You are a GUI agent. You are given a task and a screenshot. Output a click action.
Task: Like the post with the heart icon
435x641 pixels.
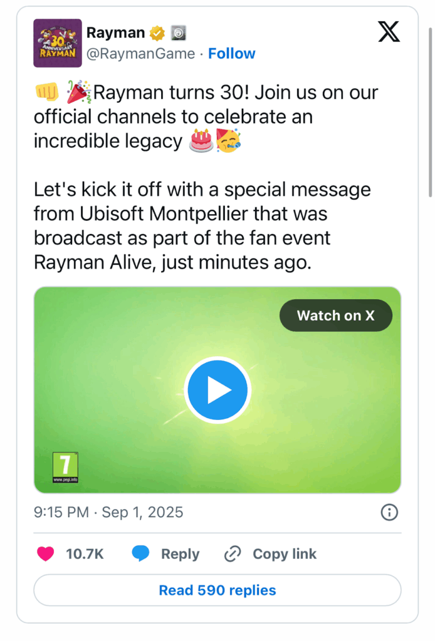(45, 554)
